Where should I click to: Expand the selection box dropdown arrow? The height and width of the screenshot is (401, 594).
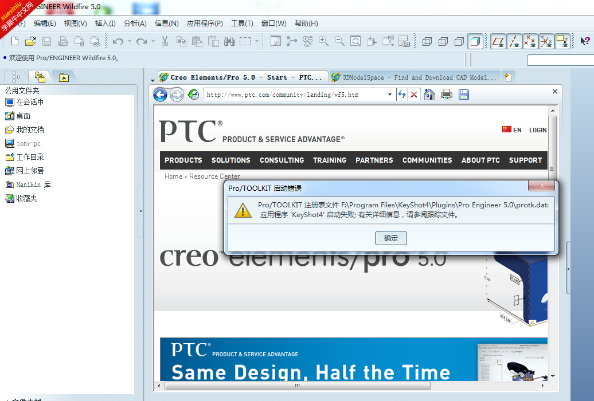tap(257, 41)
